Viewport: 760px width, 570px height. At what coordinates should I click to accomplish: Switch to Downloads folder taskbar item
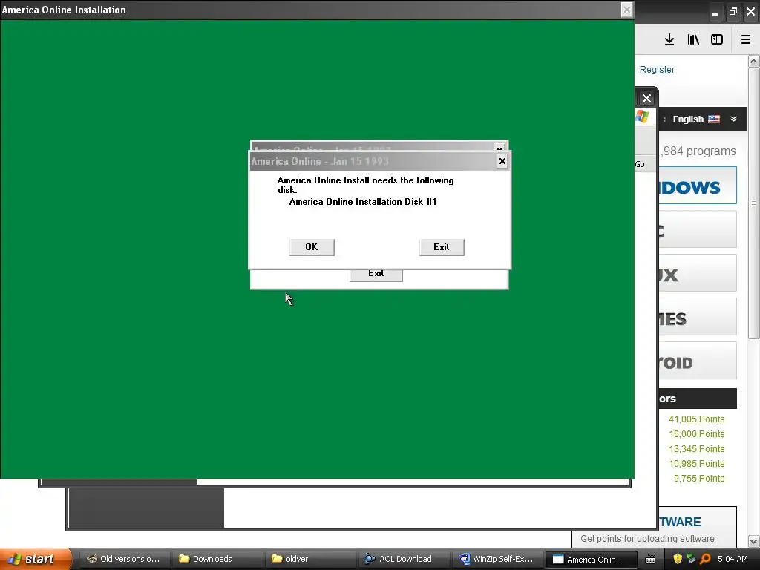(x=217, y=559)
